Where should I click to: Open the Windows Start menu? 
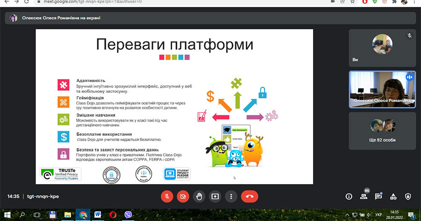click(7, 215)
